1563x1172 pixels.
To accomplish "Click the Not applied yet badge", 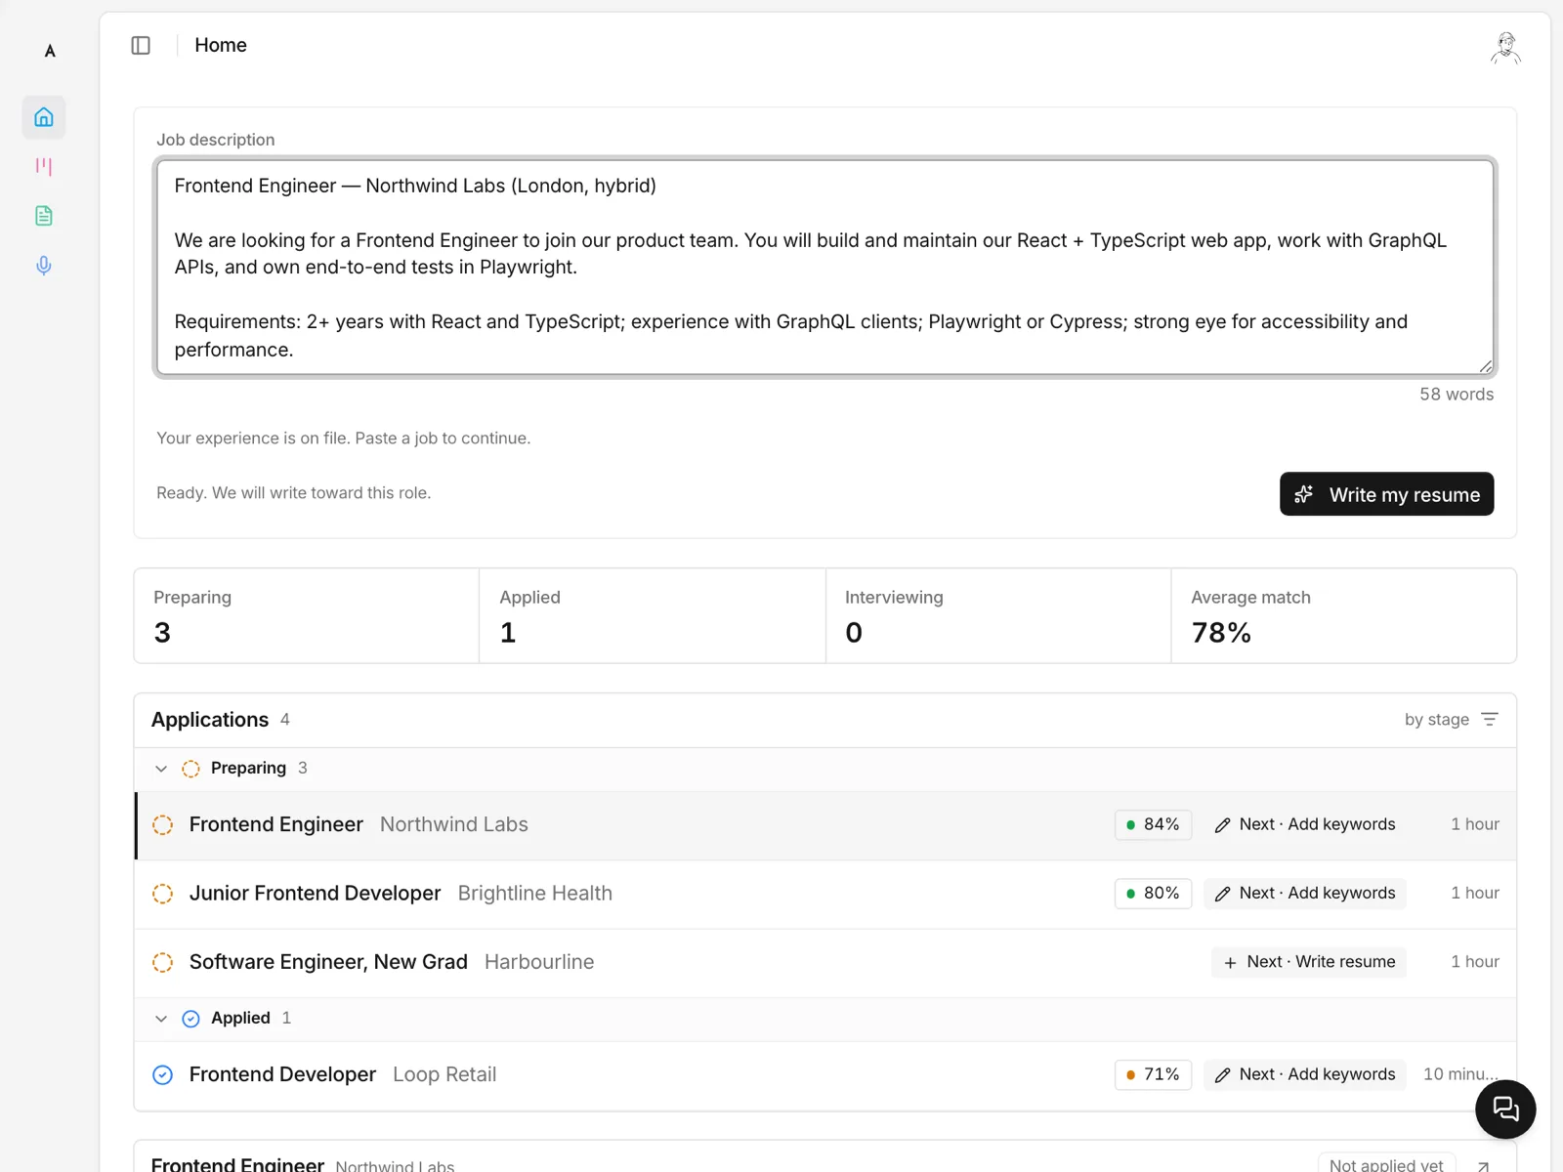I will pyautogui.click(x=1386, y=1164).
